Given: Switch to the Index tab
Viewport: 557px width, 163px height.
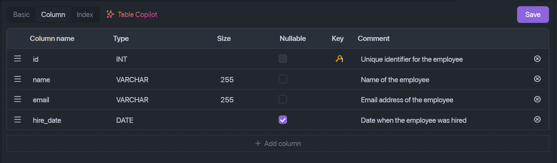Looking at the screenshot, I should pyautogui.click(x=85, y=15).
